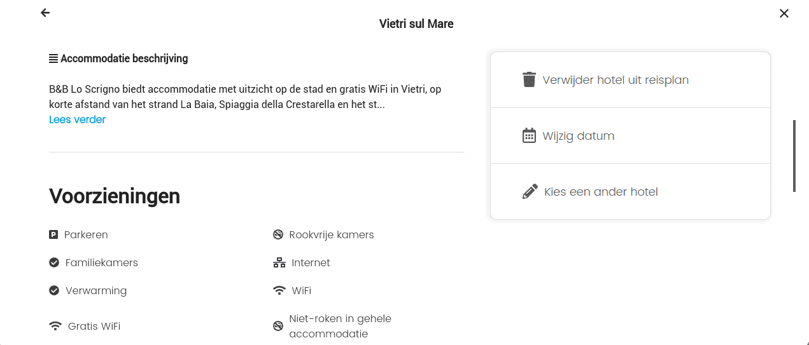The image size is (809, 345).
Task: Click the Accommodatie beschrijving list icon
Action: coord(53,59)
